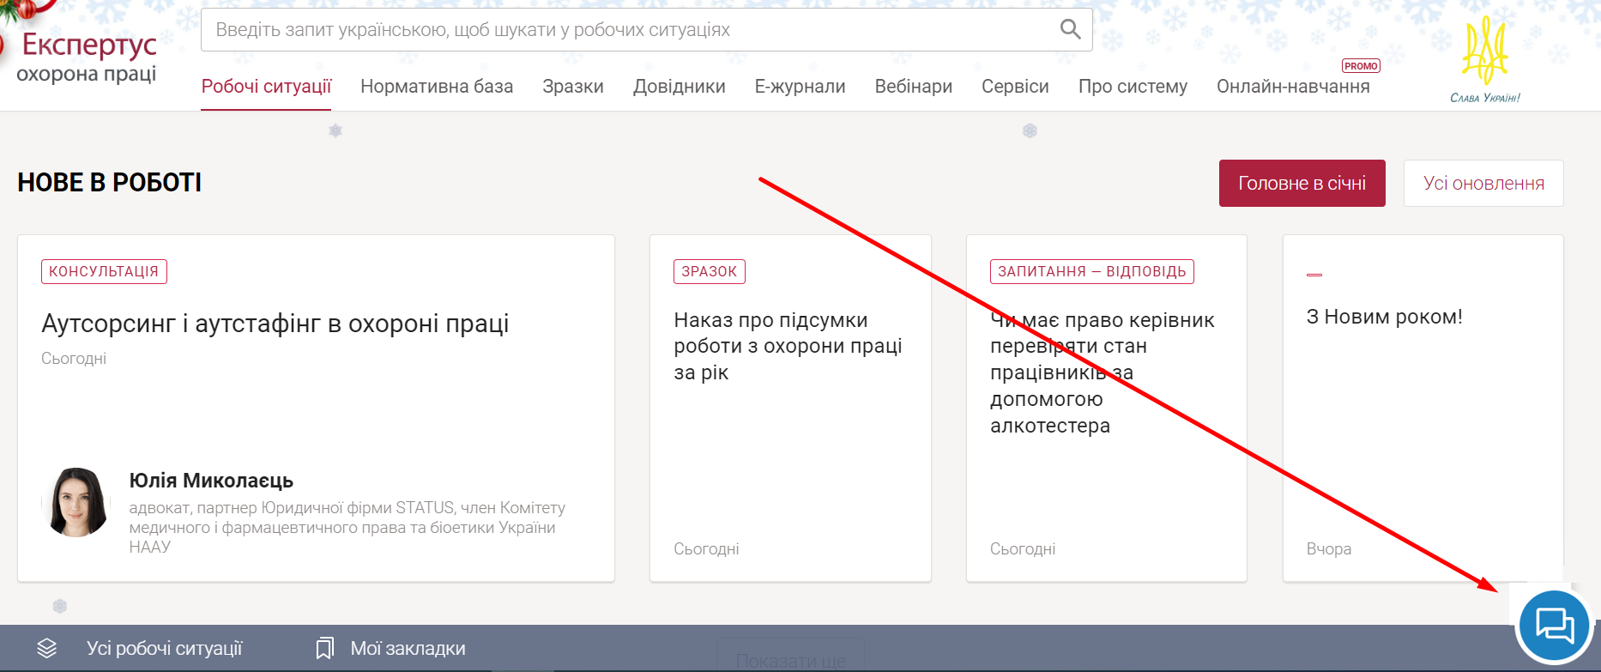1601x672 pixels.
Task: Open article Аутсорсинг і аутстафінг в охороні праці
Action: [x=275, y=324]
